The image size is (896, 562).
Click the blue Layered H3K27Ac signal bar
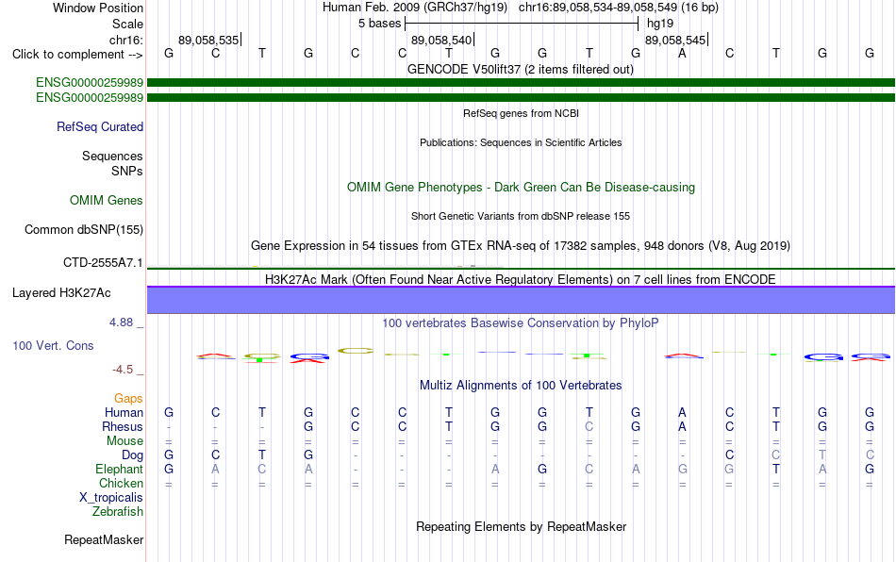[x=521, y=300]
